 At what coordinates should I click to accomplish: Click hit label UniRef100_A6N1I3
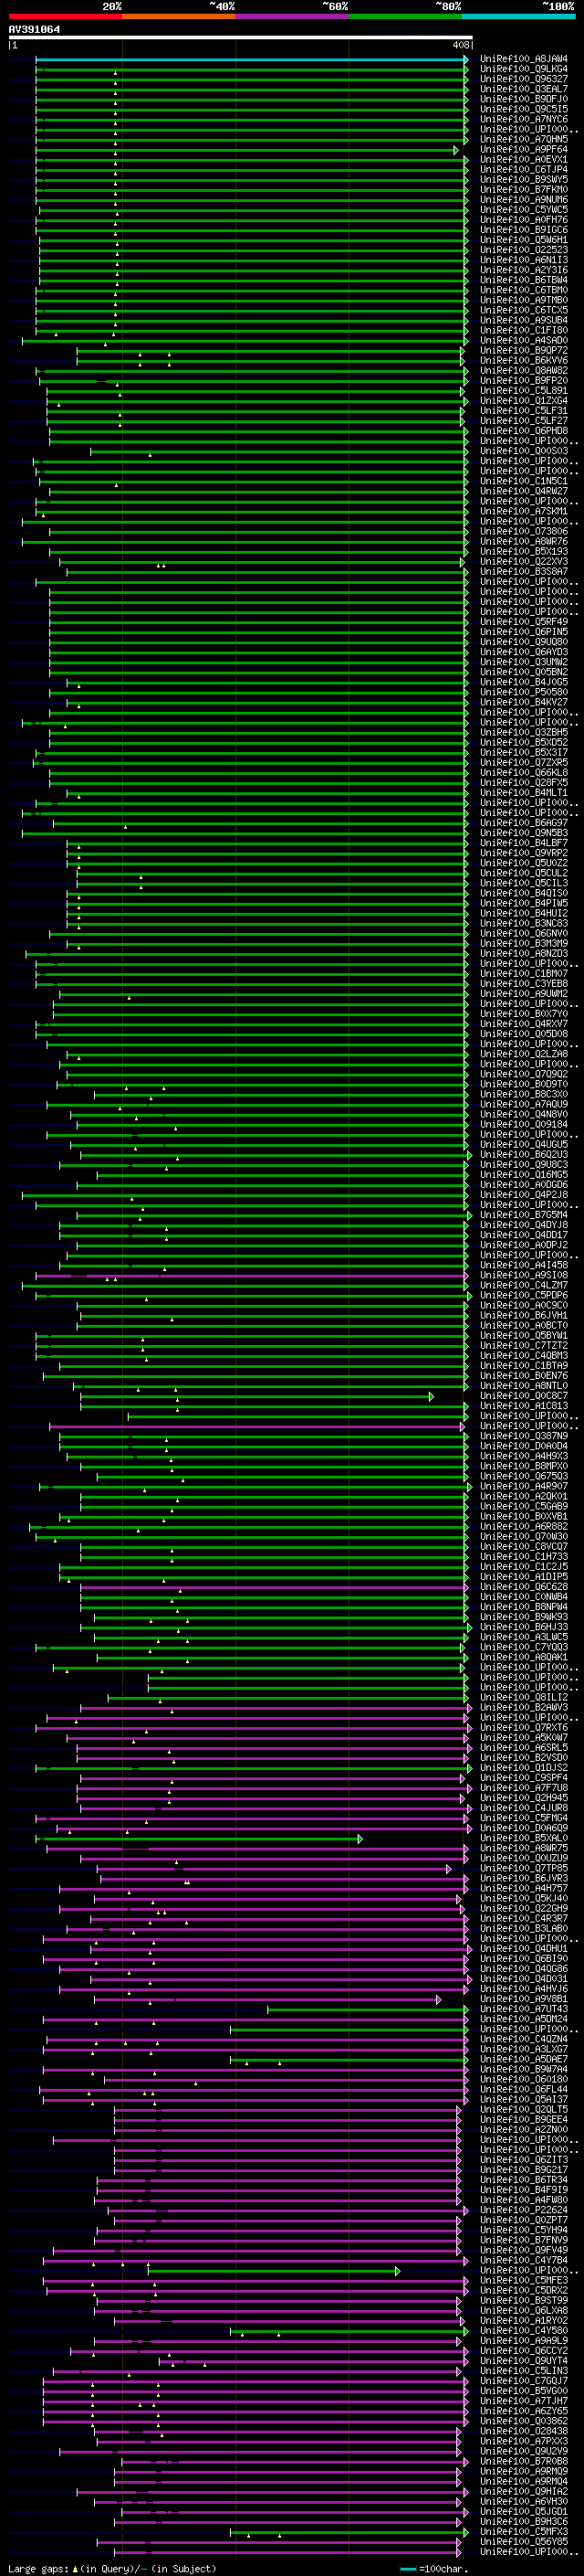coord(523,260)
